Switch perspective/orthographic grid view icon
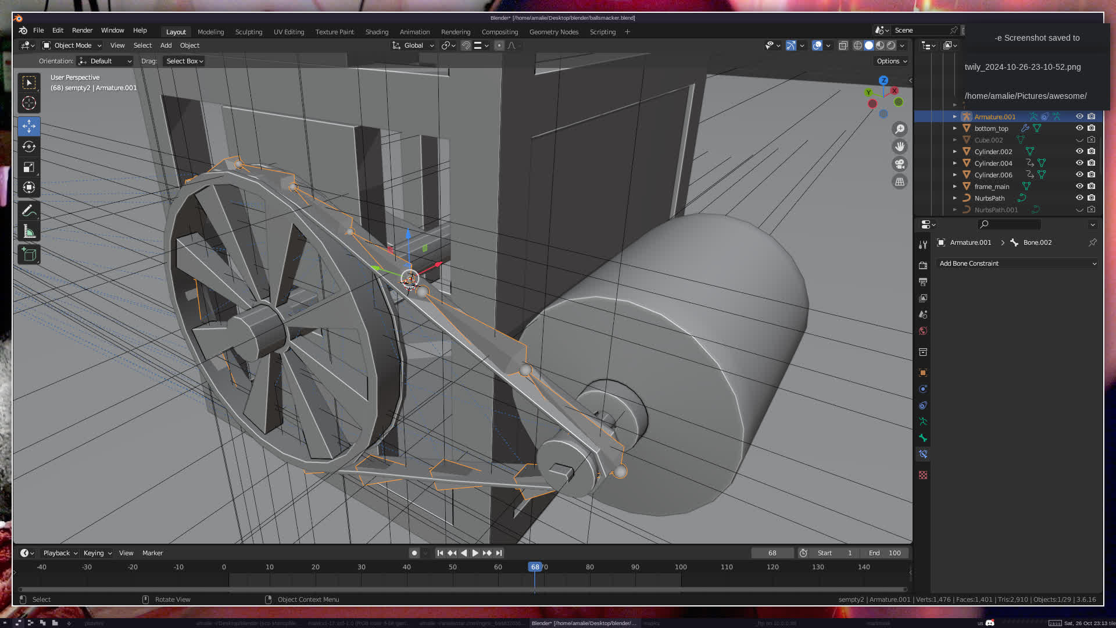This screenshot has height=628, width=1116. click(900, 181)
